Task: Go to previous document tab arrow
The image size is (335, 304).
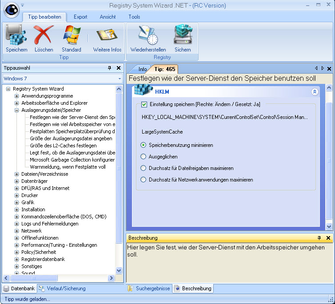Action: (x=316, y=68)
